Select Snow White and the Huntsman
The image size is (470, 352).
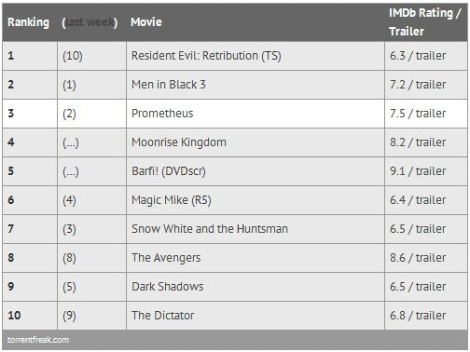210,229
